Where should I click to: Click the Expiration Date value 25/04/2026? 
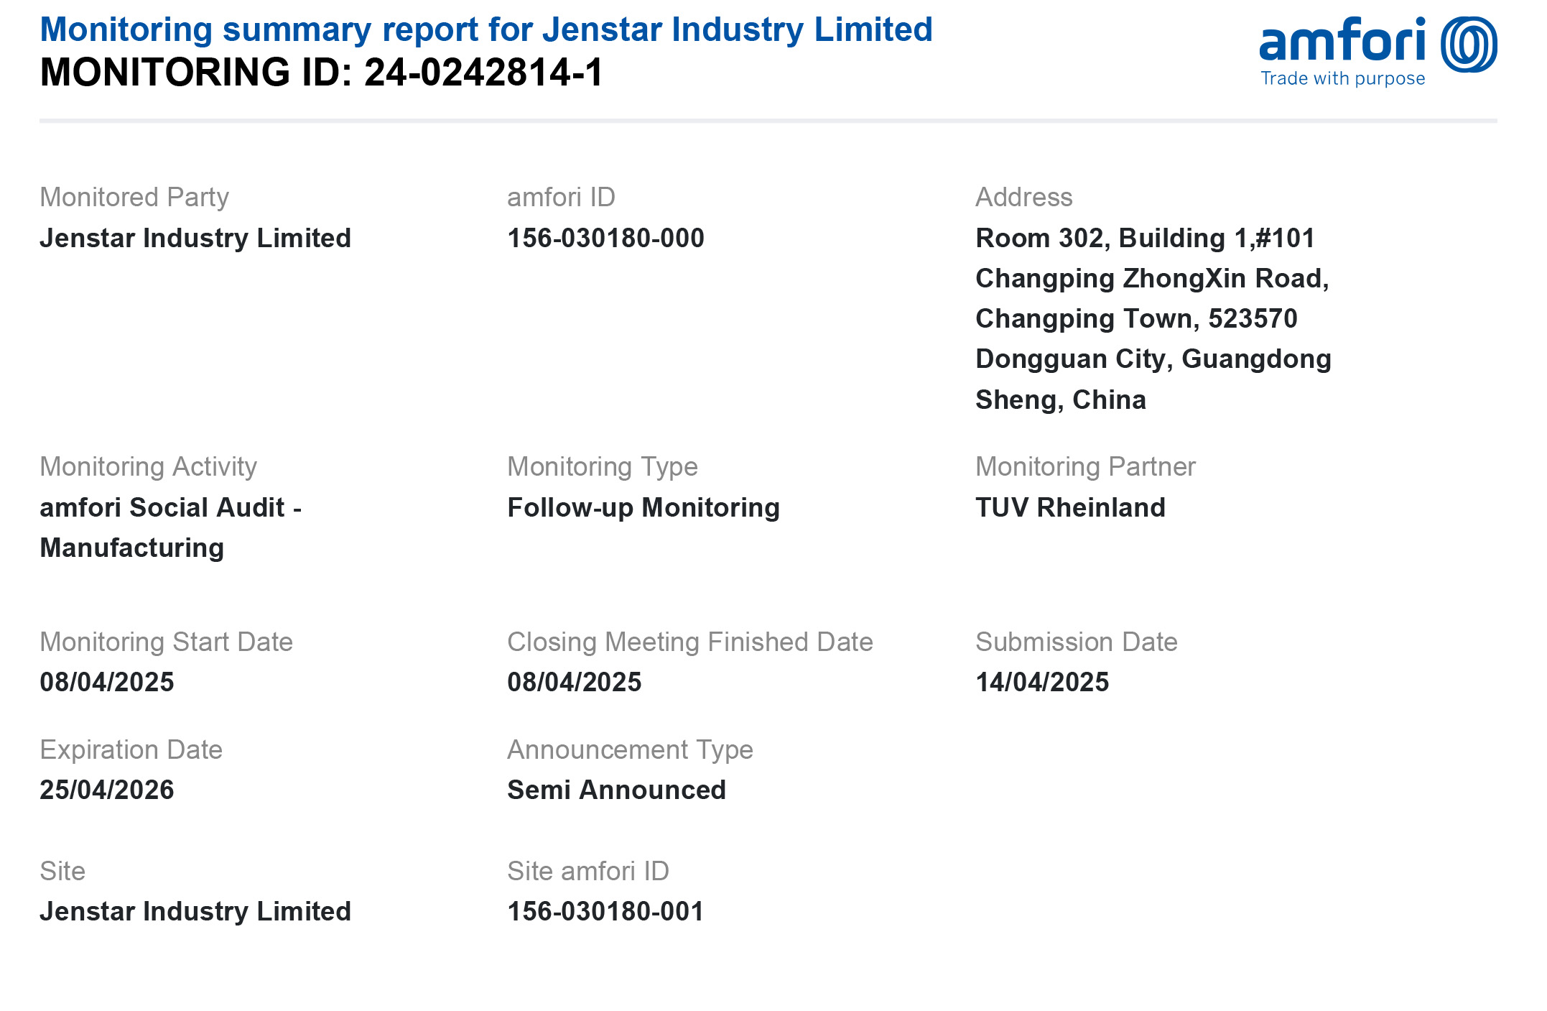point(107,790)
